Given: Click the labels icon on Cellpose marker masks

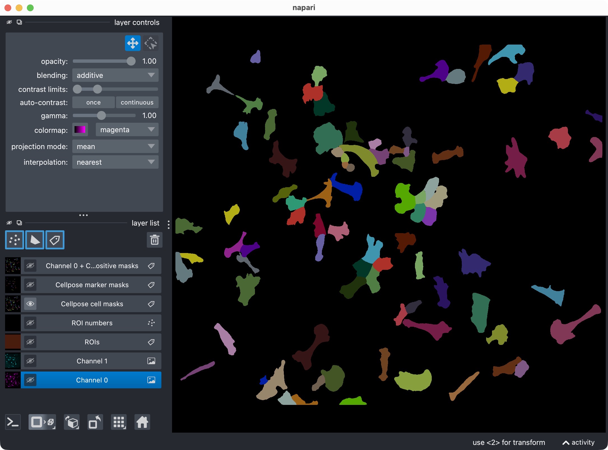Looking at the screenshot, I should click(x=151, y=285).
